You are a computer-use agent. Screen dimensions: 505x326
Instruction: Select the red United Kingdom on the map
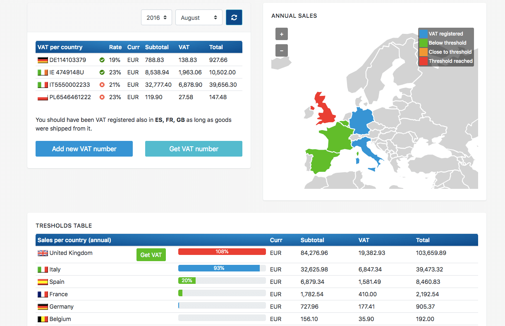click(x=325, y=109)
